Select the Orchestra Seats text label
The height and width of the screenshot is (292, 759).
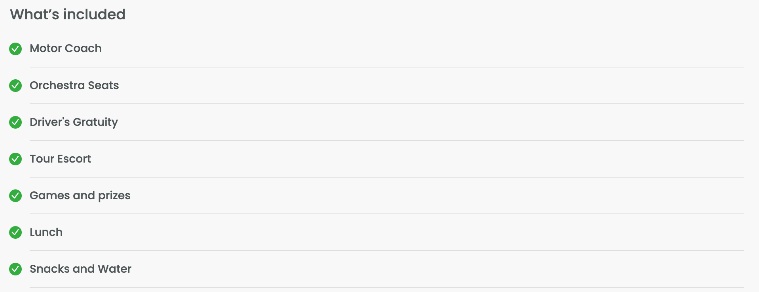click(x=74, y=85)
